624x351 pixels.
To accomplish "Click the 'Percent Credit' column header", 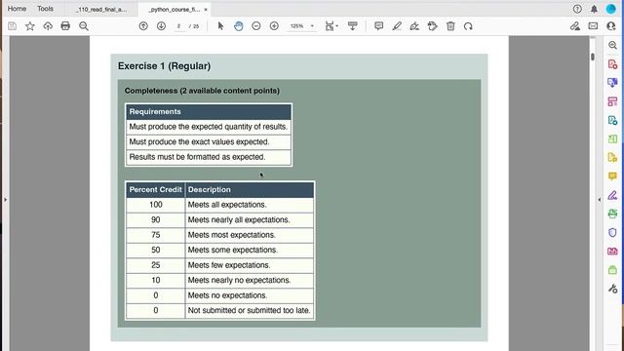I will click(156, 190).
